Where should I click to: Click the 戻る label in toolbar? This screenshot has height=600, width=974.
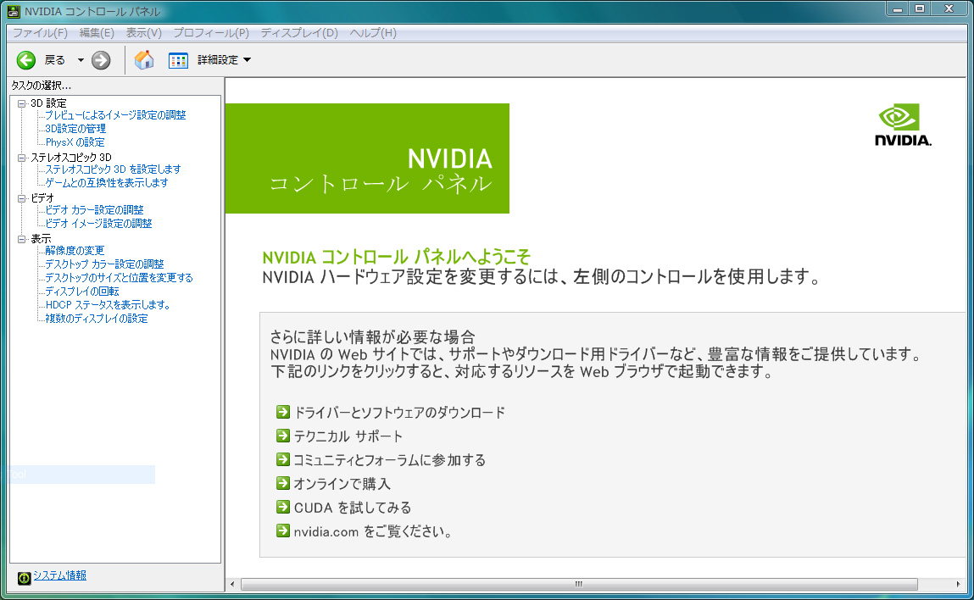coord(54,60)
